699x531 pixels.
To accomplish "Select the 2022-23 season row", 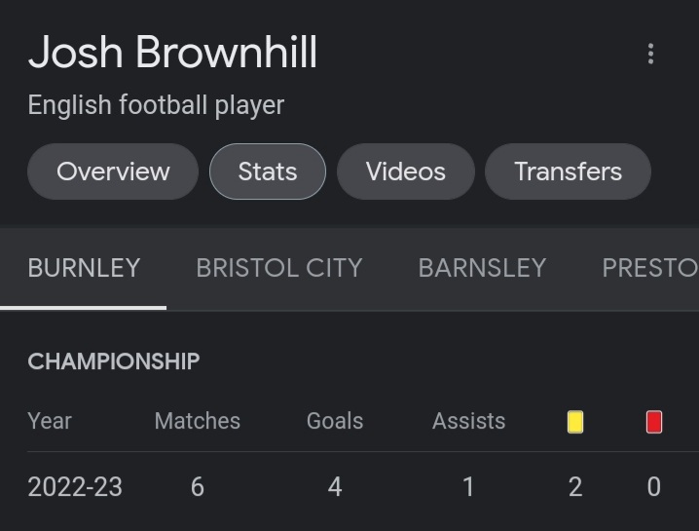I will click(x=349, y=486).
